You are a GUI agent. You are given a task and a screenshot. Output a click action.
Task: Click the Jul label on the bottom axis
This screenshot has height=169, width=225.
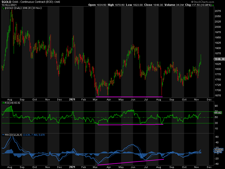(146, 167)
